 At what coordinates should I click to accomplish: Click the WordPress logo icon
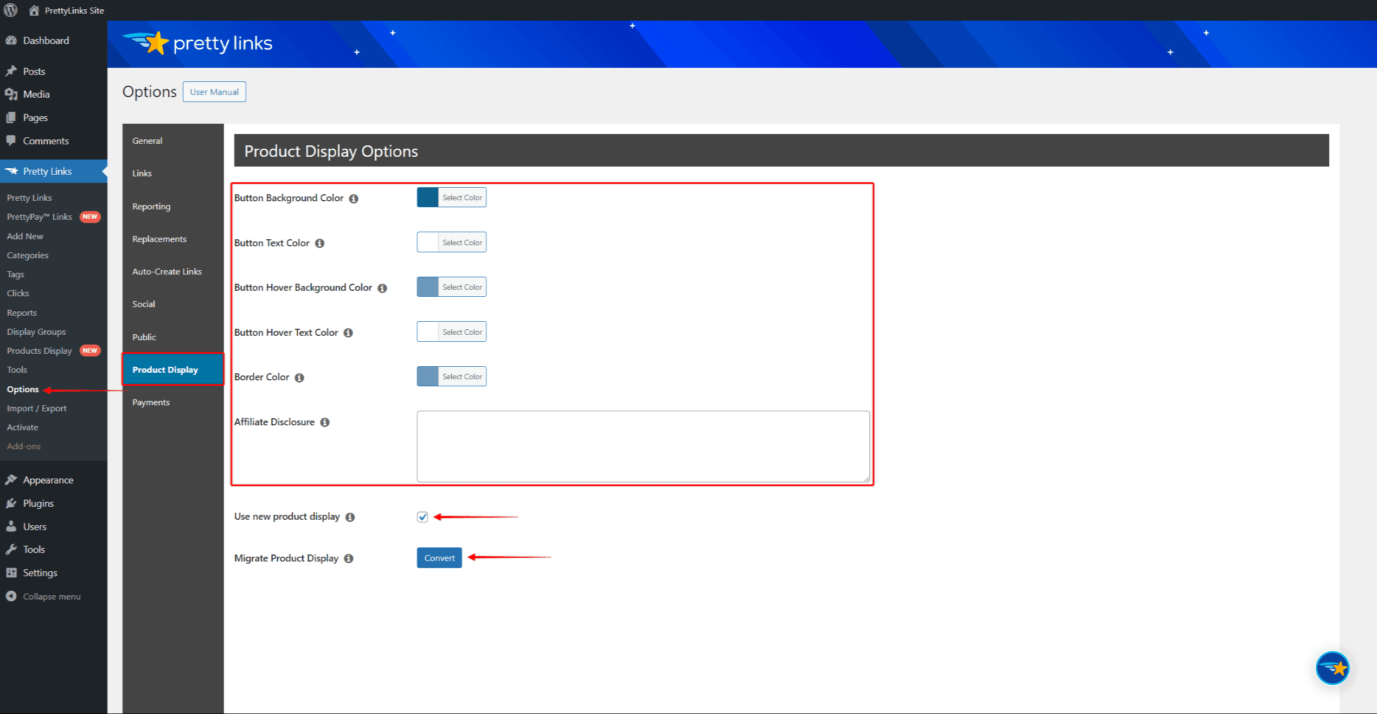pos(11,10)
